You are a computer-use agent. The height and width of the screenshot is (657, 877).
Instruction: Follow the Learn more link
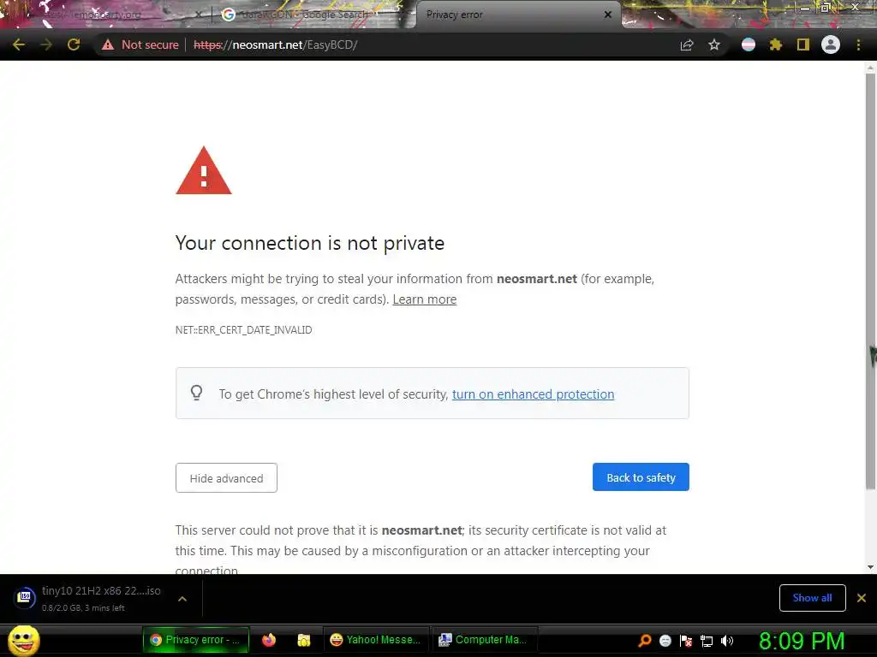coord(425,299)
